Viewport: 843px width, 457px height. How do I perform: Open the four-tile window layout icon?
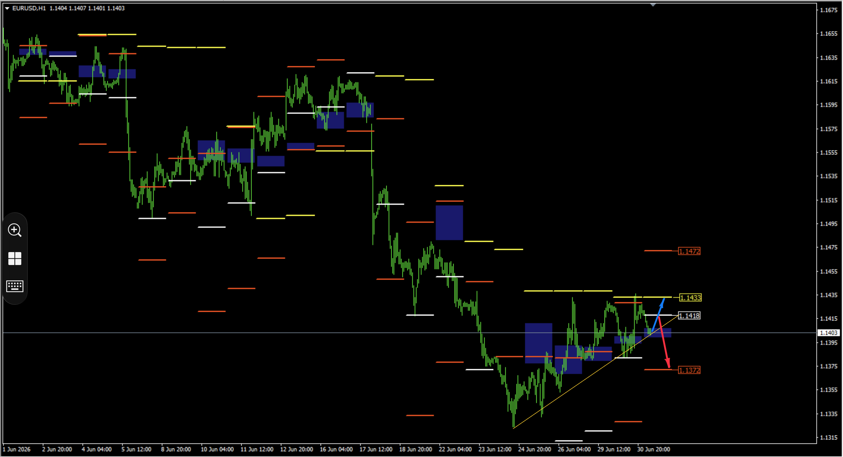(x=15, y=259)
